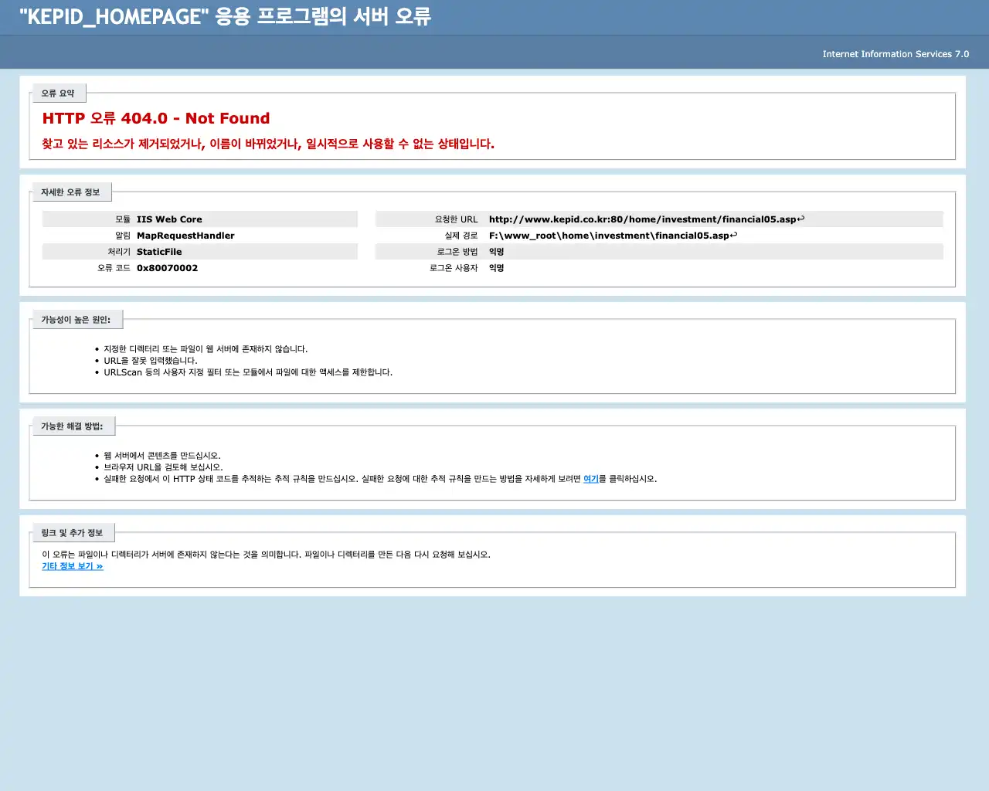989x791 pixels.
Task: Click the 'URL을 잘못 입력했습니다' bullet item
Action: pos(155,360)
